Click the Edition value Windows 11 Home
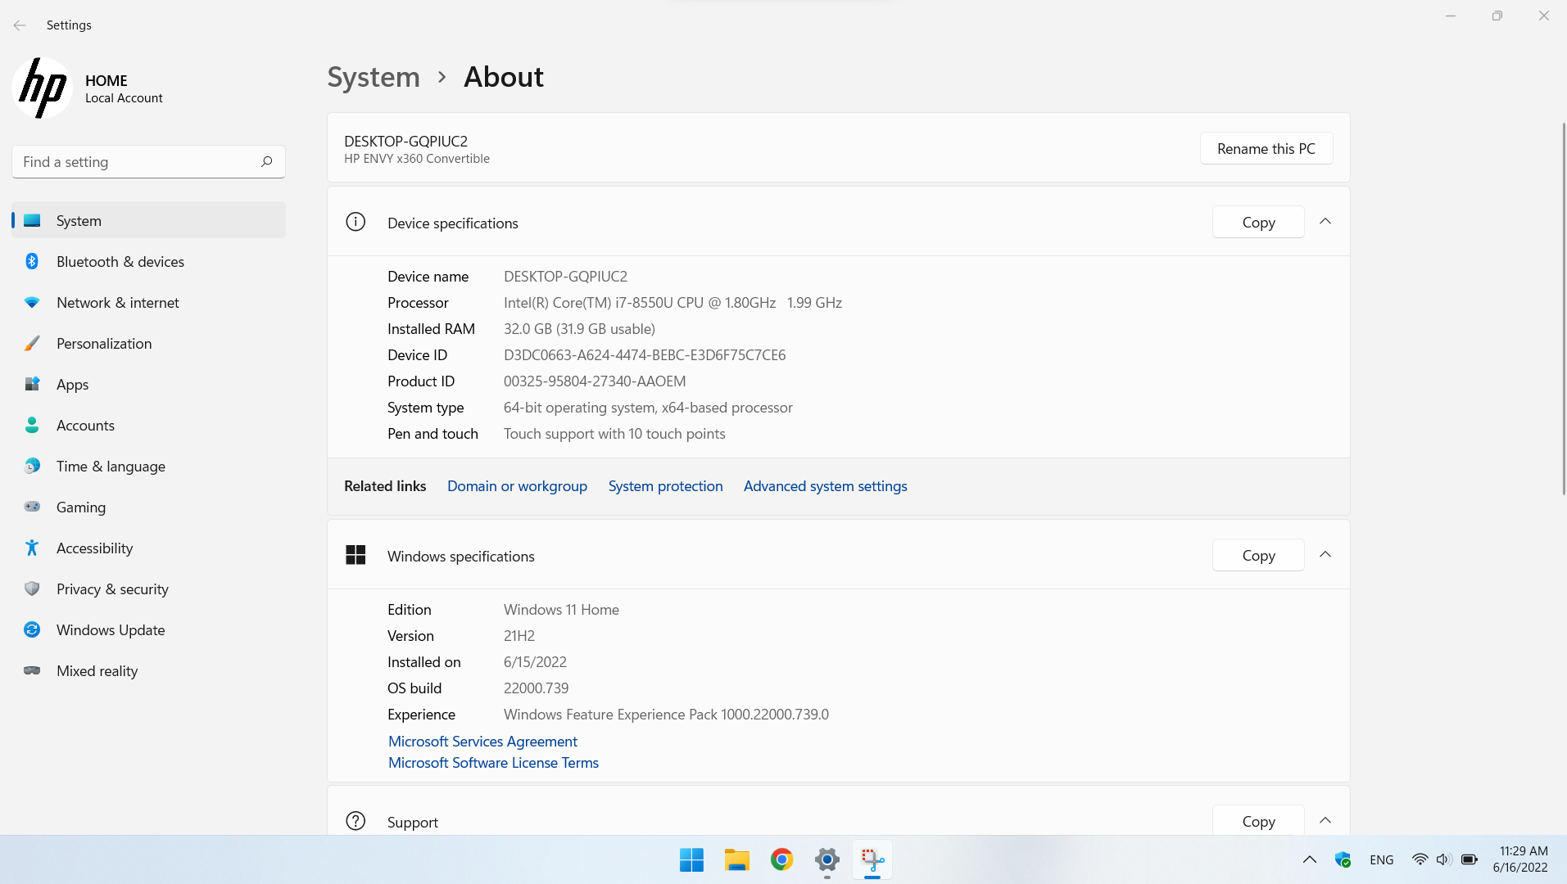 click(x=561, y=609)
